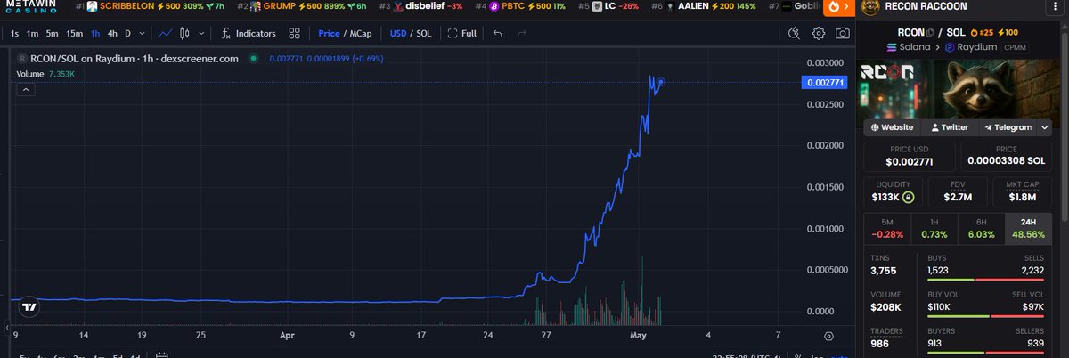Set chart denomination to SOL
This screenshot has height=358, width=1069.
pyautogui.click(x=425, y=34)
